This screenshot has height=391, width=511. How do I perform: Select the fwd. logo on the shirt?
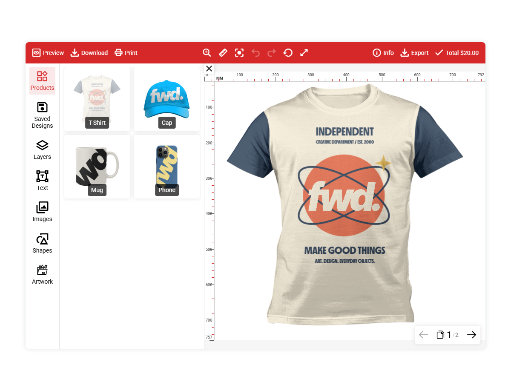point(344,196)
